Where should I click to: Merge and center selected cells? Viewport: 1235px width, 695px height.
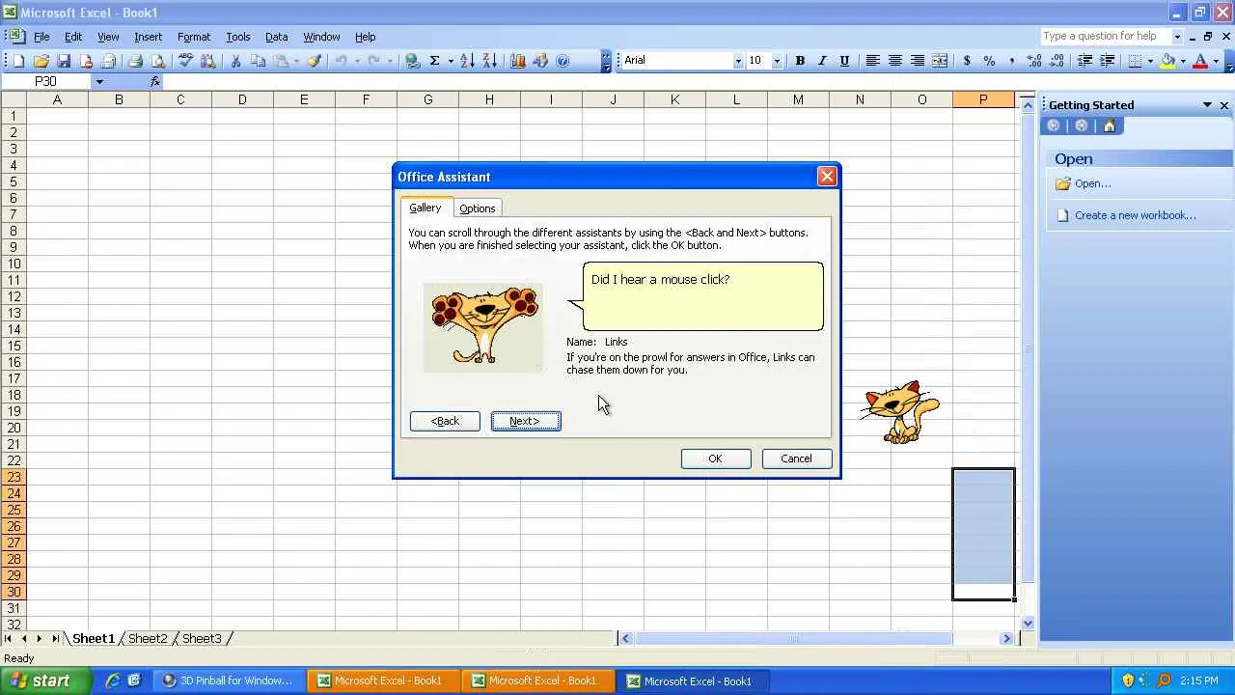click(x=940, y=61)
